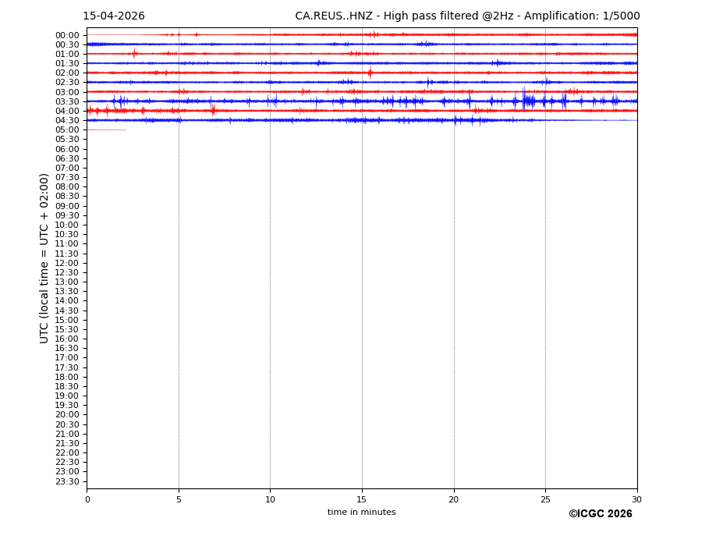Click the 30 tick label on x-axis
Image resolution: width=723 pixels, height=543 pixels.
coord(636,500)
